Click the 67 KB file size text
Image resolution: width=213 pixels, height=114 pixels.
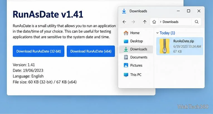click(x=177, y=52)
